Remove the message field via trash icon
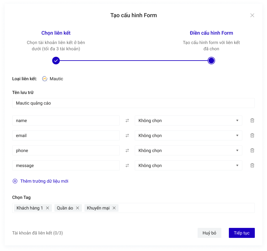 click(252, 165)
